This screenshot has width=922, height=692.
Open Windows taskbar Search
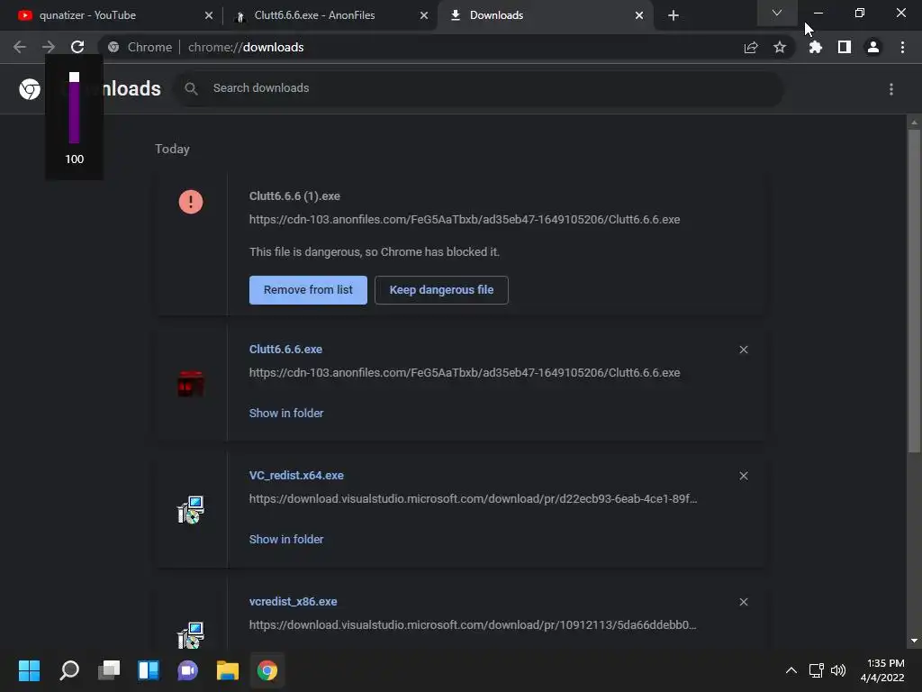[69, 670]
